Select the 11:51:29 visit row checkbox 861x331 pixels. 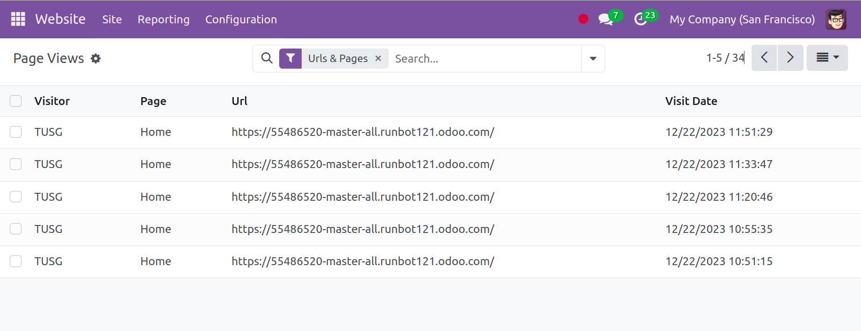[x=16, y=132]
